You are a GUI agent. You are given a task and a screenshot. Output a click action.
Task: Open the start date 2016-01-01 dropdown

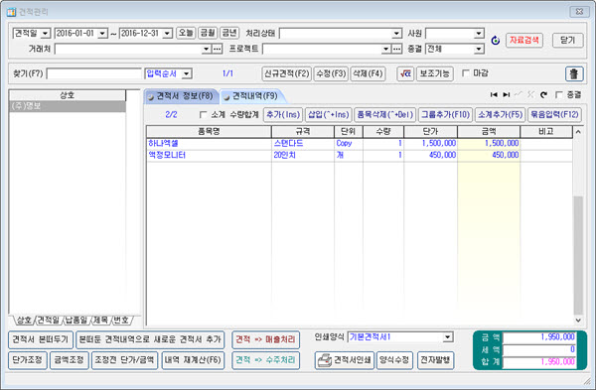[102, 34]
